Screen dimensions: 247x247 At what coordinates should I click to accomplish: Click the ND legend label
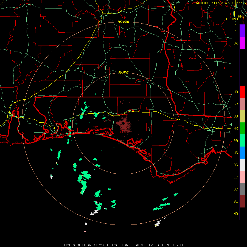click(x=235, y=214)
